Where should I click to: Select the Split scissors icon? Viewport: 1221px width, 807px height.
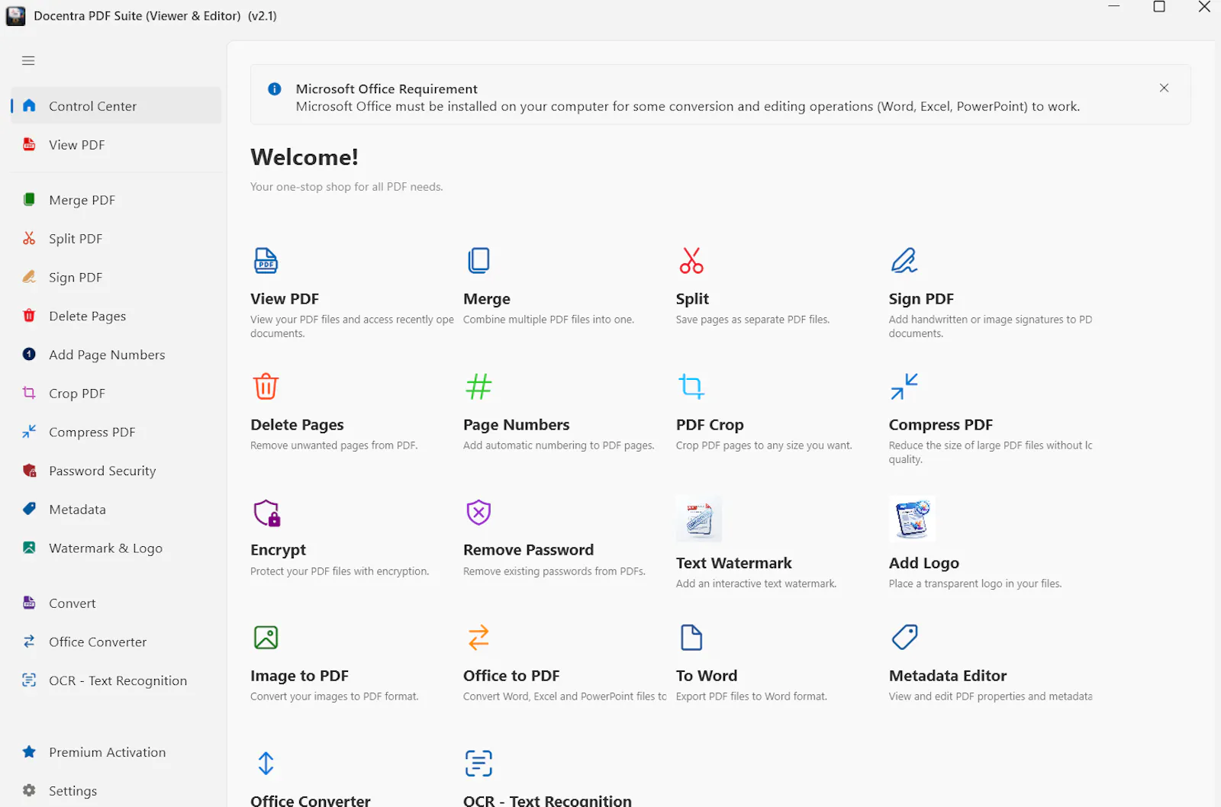click(x=691, y=261)
